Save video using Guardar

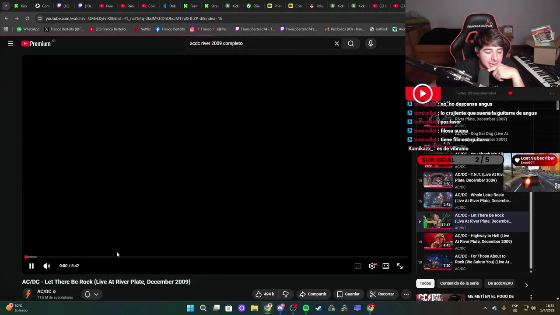tap(348, 294)
